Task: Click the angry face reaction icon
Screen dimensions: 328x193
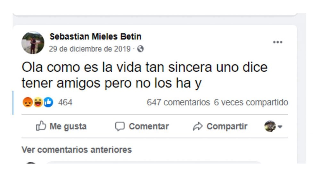Action: click(28, 102)
